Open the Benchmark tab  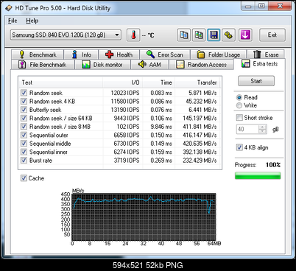click(x=38, y=54)
